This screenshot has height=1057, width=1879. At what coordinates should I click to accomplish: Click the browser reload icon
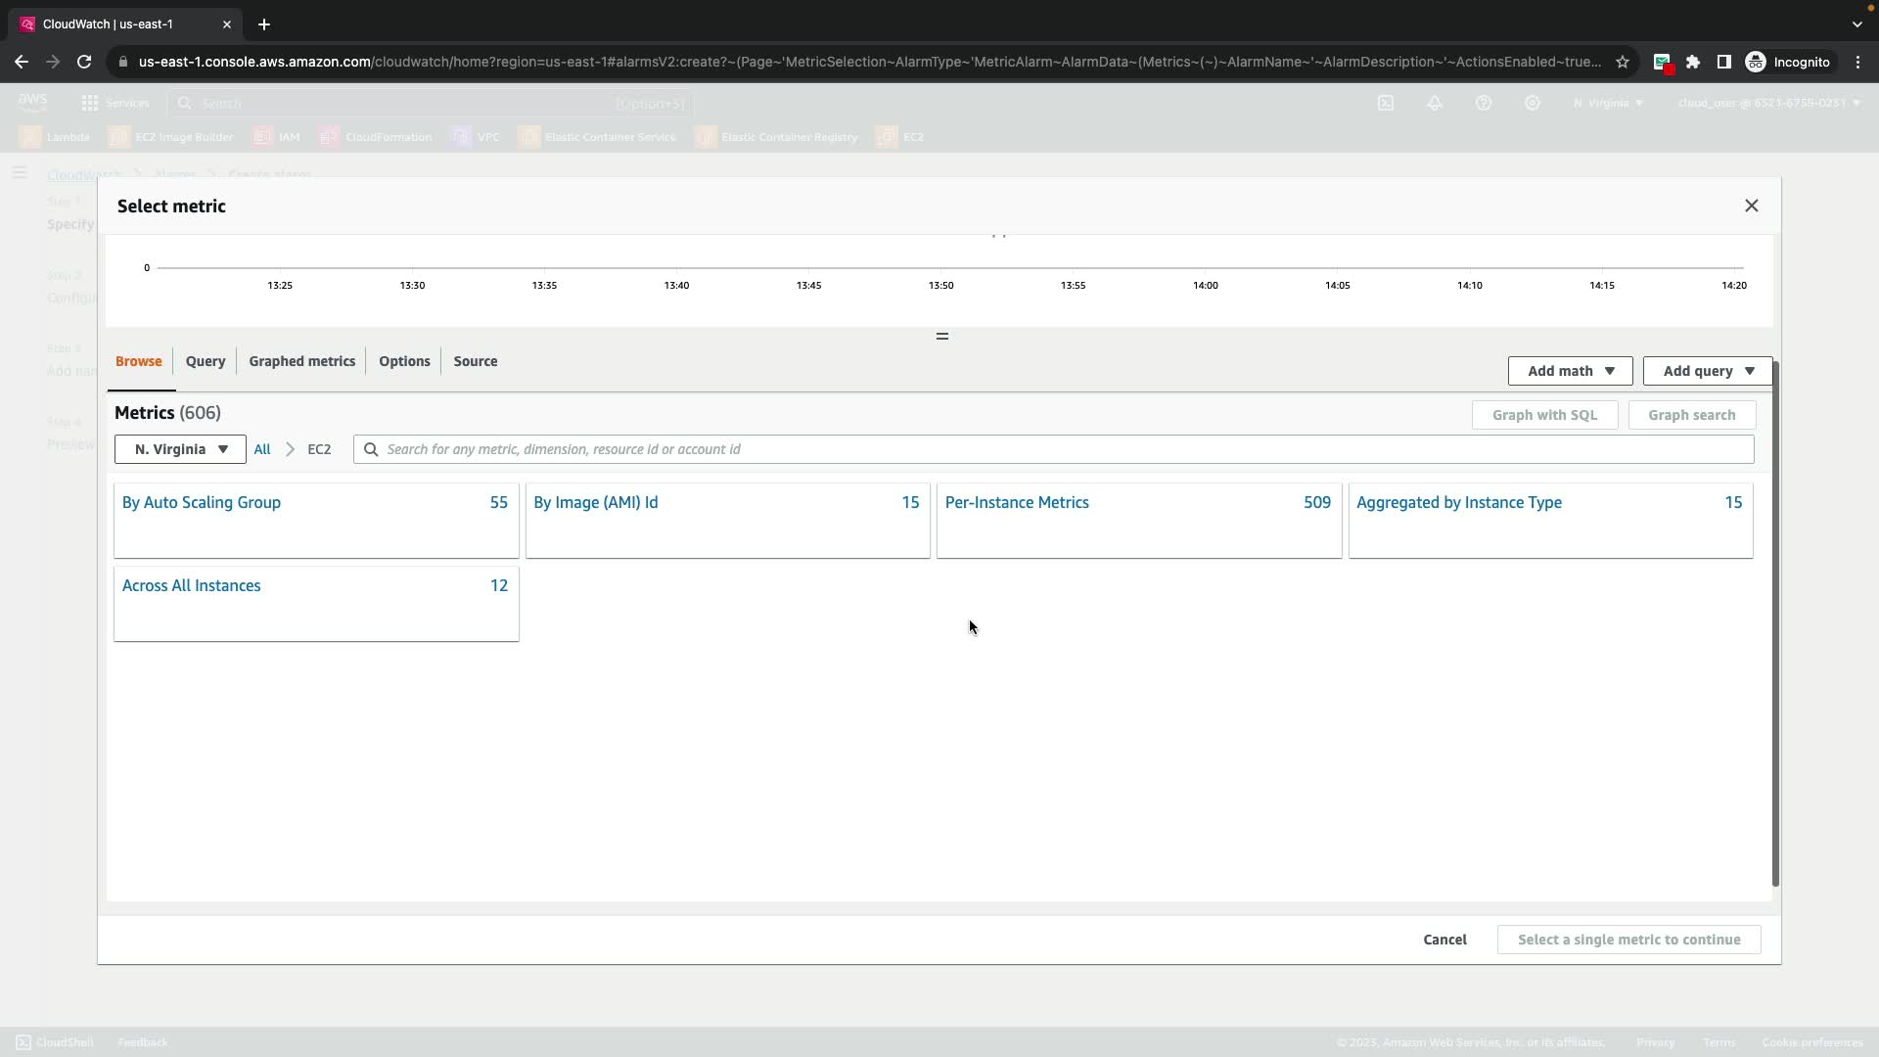[84, 62]
